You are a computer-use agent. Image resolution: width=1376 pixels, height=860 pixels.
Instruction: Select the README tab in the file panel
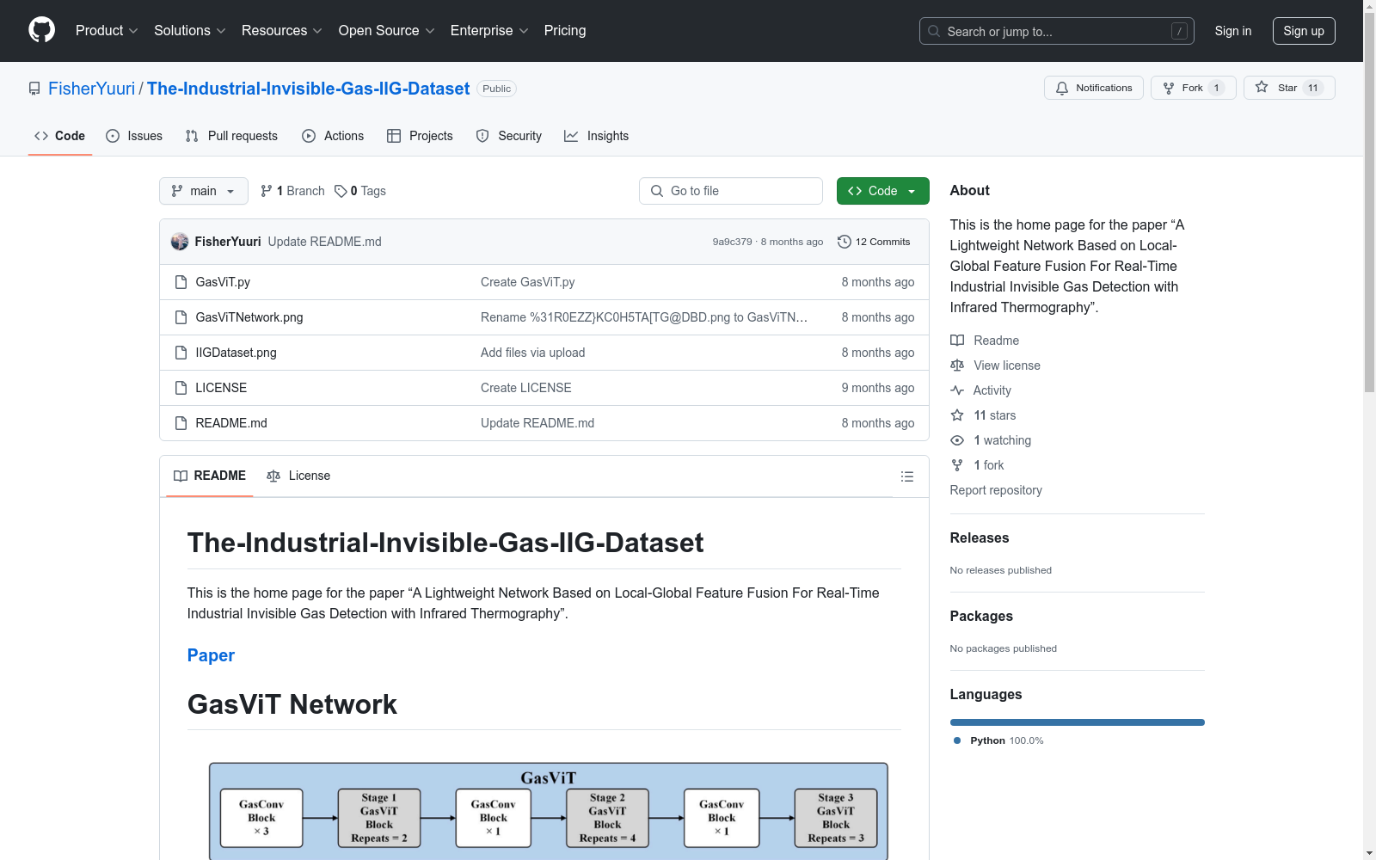210,476
